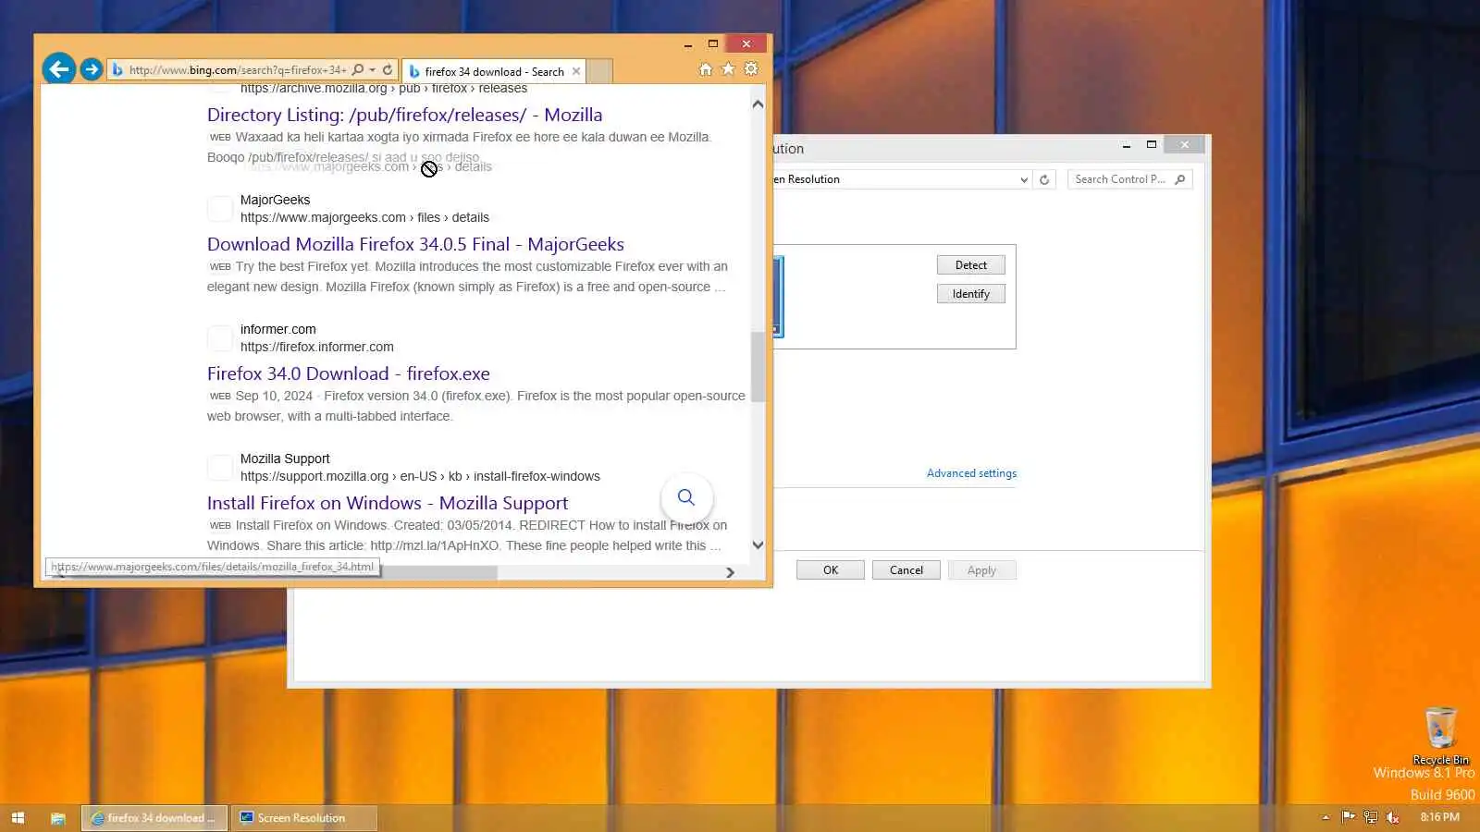This screenshot has width=1480, height=832.
Task: Click the search icon in Control Panel search
Action: click(1179, 179)
